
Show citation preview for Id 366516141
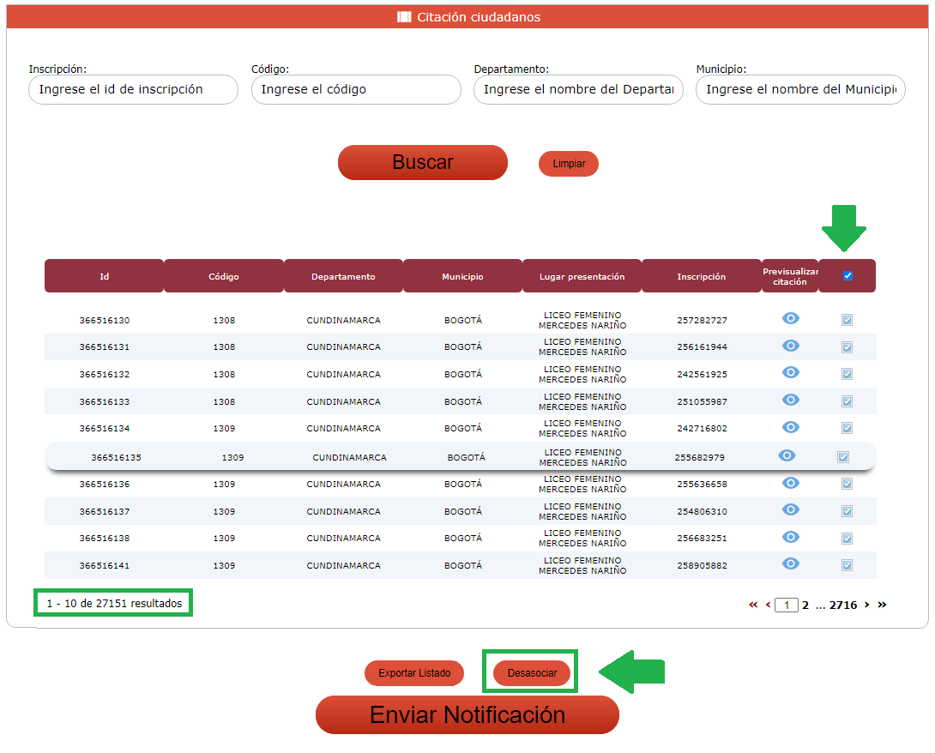[790, 564]
